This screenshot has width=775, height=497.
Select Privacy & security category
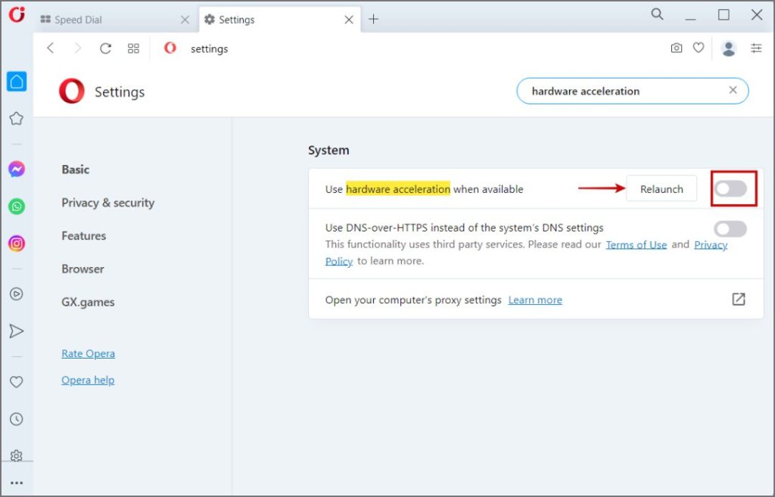(x=107, y=203)
